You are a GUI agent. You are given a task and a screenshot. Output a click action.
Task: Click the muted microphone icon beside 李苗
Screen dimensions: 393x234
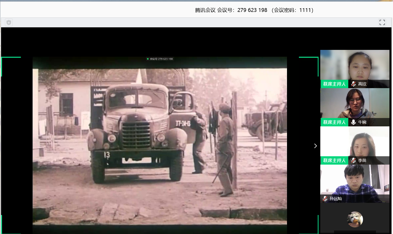pyautogui.click(x=353, y=160)
